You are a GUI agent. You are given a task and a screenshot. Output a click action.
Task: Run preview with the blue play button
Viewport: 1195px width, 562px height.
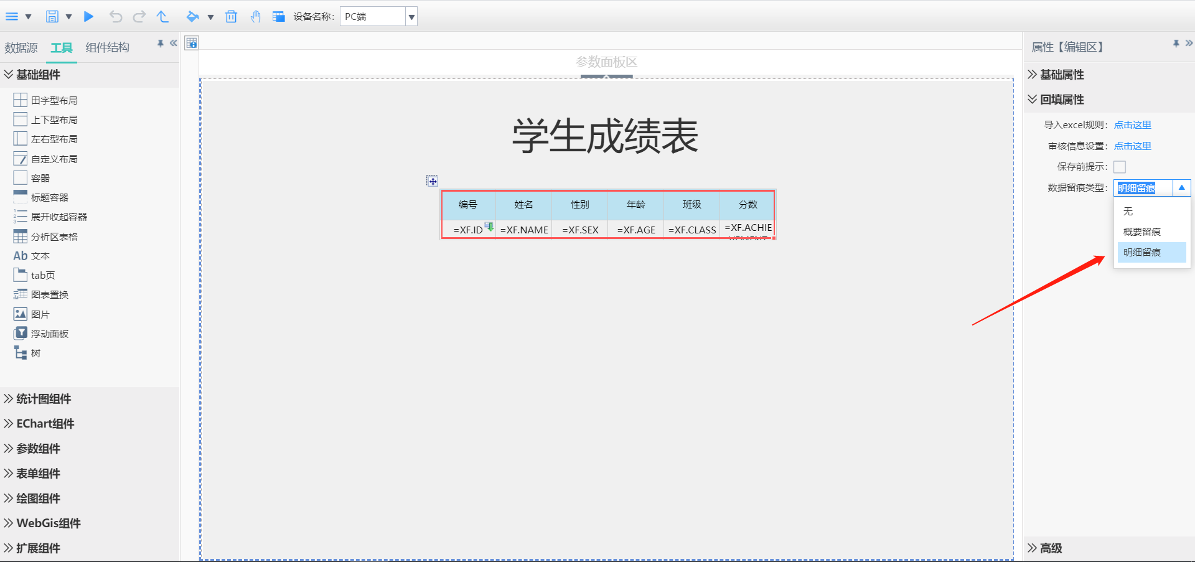pos(89,17)
